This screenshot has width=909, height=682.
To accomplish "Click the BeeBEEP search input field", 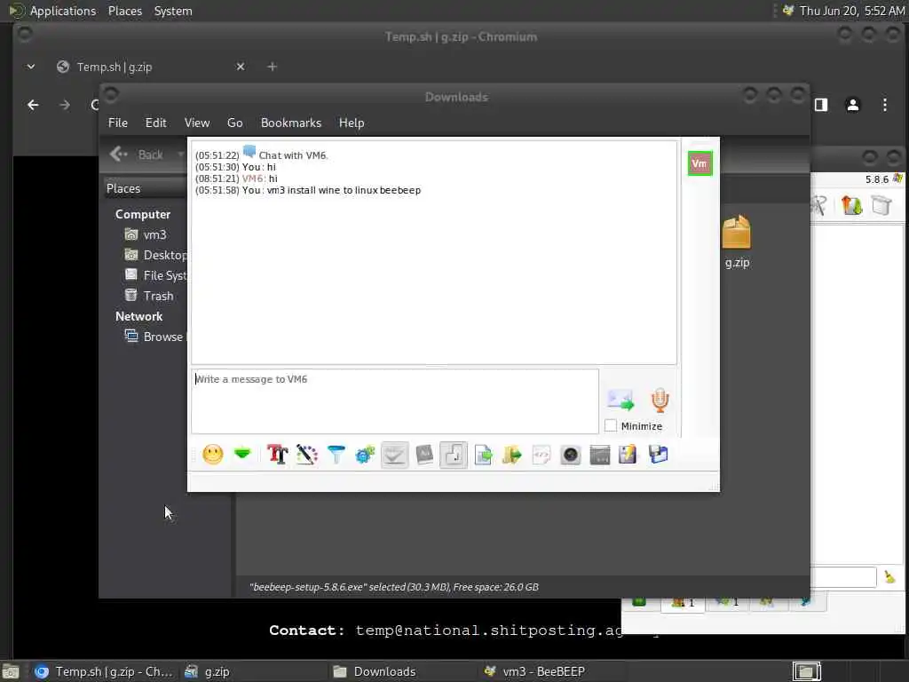I will (843, 577).
